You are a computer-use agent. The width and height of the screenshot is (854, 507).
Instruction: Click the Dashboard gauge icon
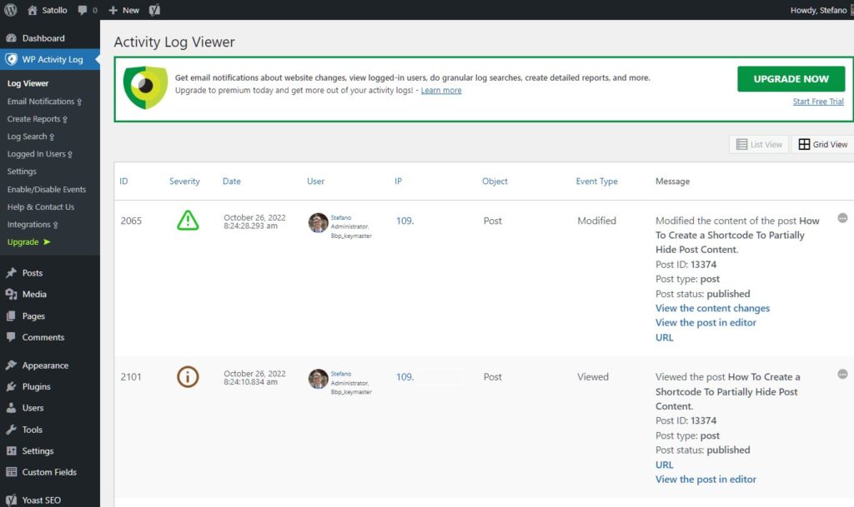(x=11, y=38)
